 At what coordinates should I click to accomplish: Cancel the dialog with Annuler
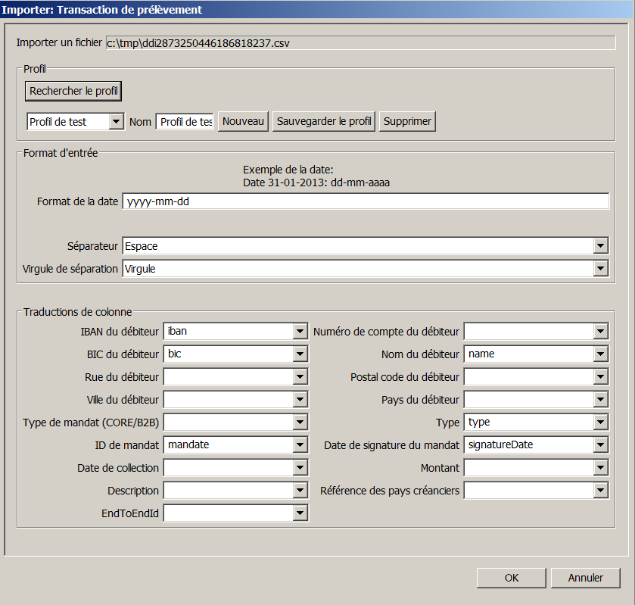pyautogui.click(x=586, y=578)
